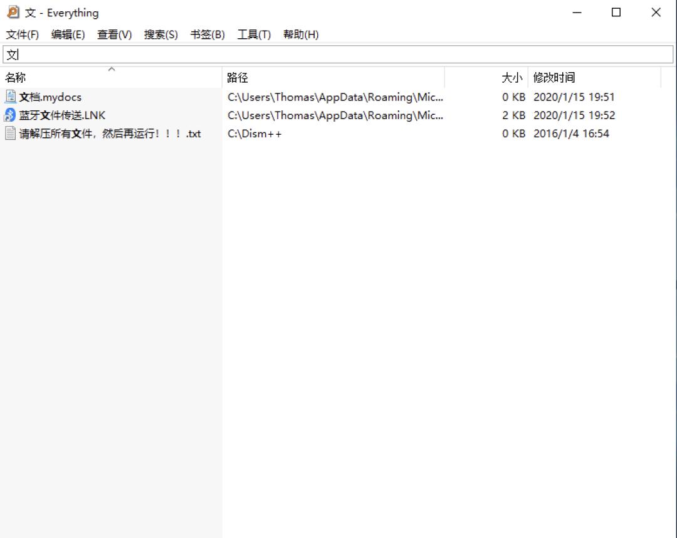
Task: Select the 文档.mydocs file icon
Action: [11, 97]
